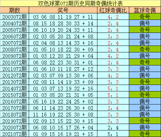Viewport: 161px width, 137px height.
Task: Click period cell 2016072期
Action: tap(14, 101)
